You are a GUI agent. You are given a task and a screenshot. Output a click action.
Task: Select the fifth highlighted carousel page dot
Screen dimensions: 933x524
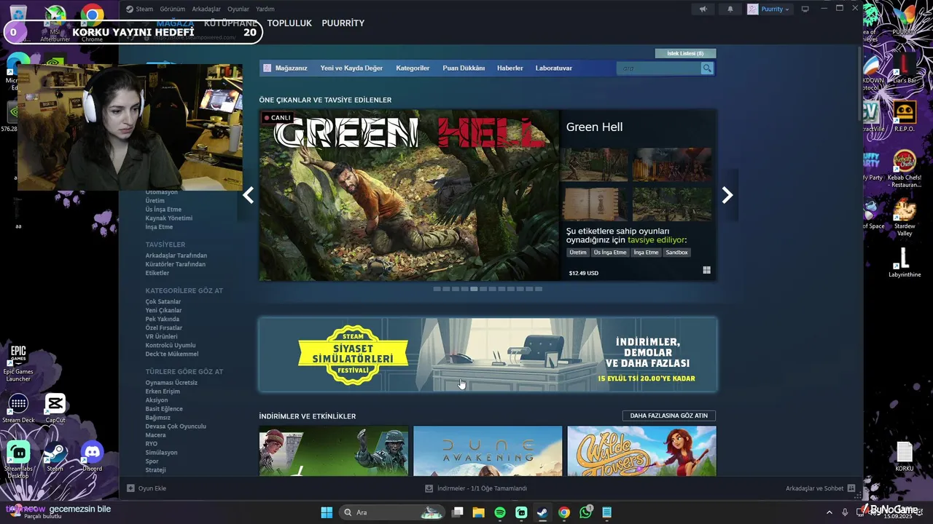click(x=475, y=289)
